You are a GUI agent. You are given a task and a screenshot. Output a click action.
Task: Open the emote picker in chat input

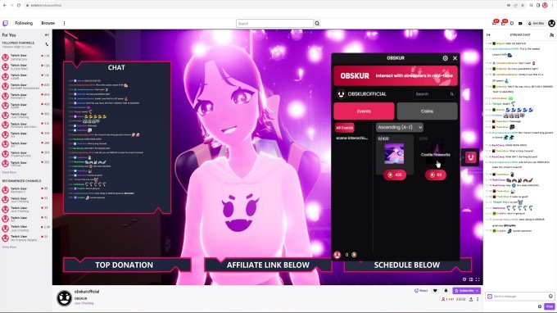(550, 297)
